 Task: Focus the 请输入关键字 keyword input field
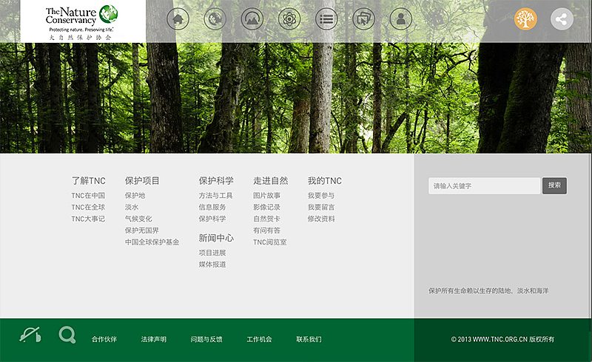point(485,185)
